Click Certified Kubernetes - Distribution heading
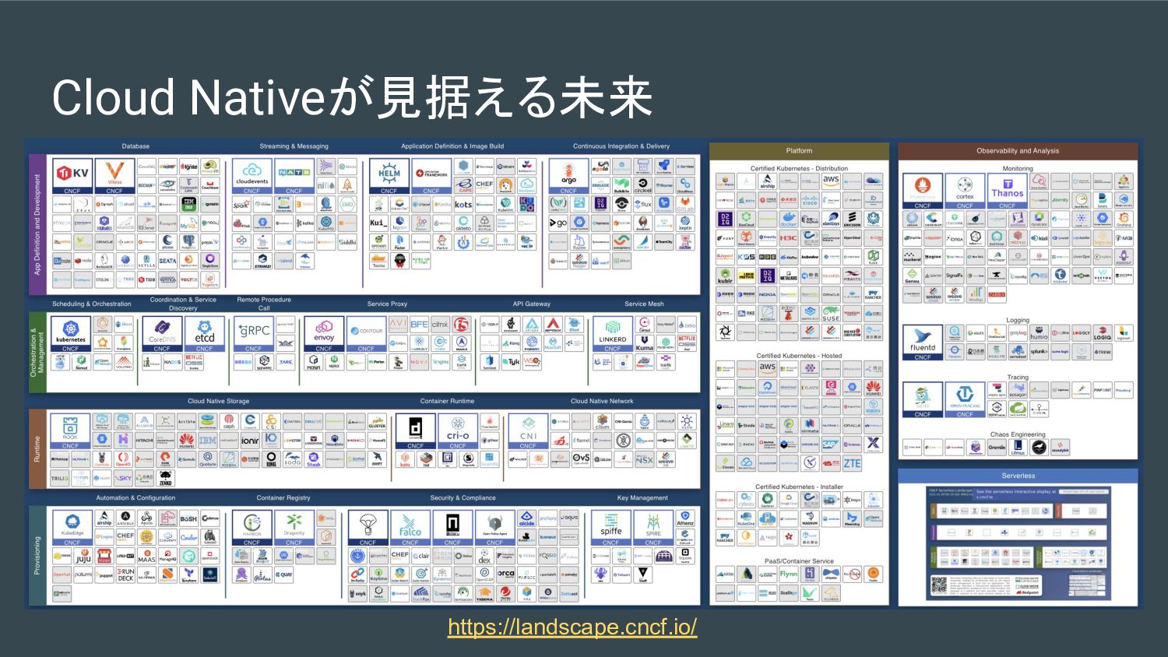 799,169
